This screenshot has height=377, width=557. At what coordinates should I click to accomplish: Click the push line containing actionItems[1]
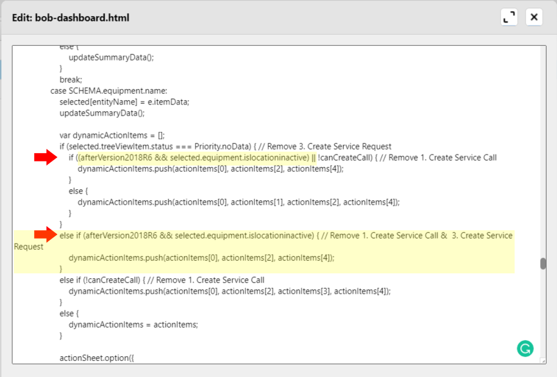[x=238, y=202]
